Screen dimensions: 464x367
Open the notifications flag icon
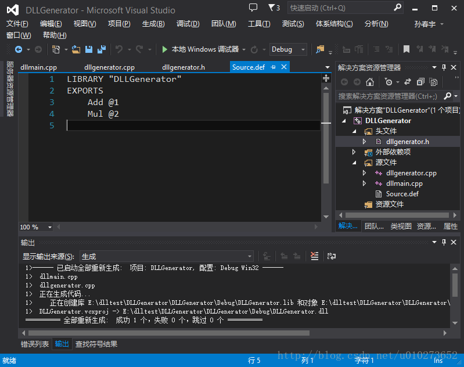274,8
